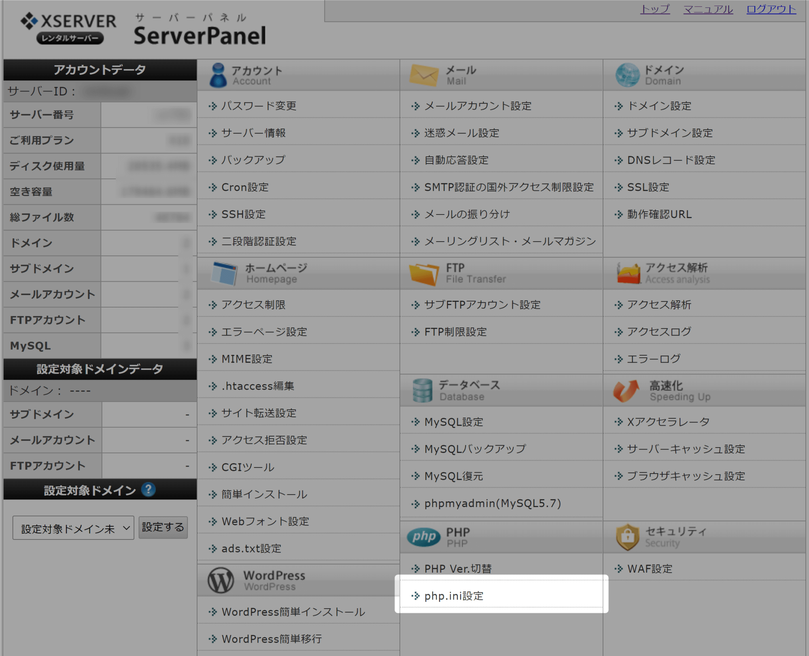Open php.ini設定
Screen dimensions: 809x656
coord(454,596)
